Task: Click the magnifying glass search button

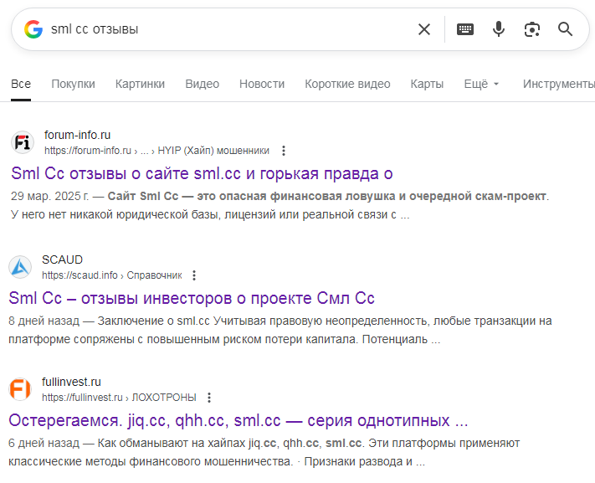Action: pos(566,29)
